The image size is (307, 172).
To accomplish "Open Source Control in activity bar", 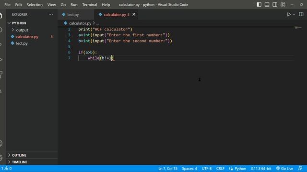I will pyautogui.click(x=1, y=44).
